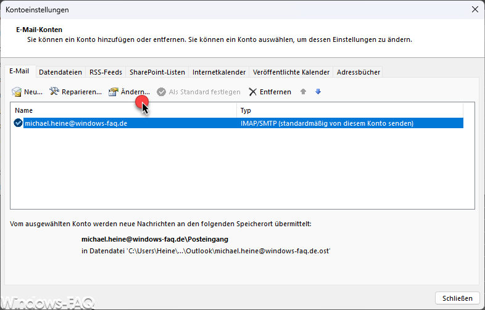Move account down with blue arrow
The height and width of the screenshot is (310, 485).
tap(318, 91)
